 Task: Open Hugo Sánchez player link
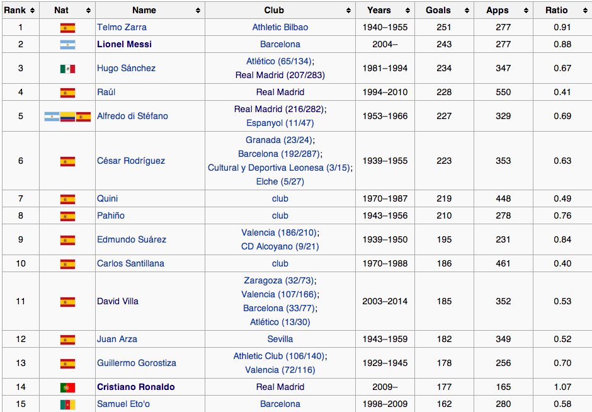point(126,68)
